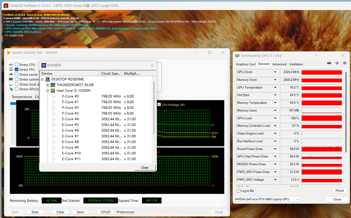The image size is (351, 218).
Task: Click the Elapsed Time 00:11:10 field
Action: 152,200
